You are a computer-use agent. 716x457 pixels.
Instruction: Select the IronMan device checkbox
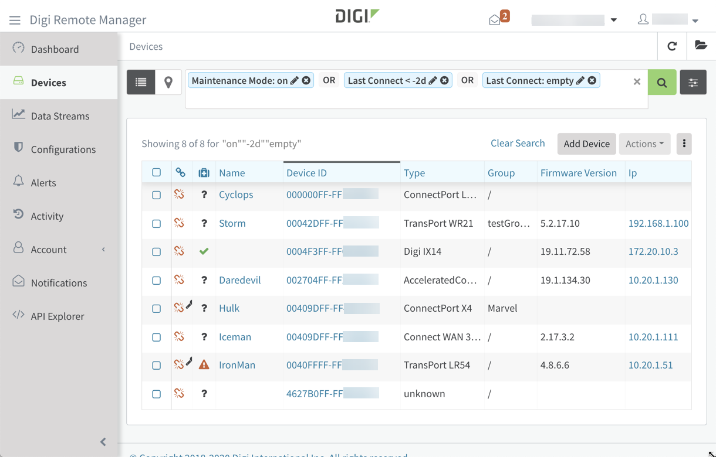tap(157, 365)
